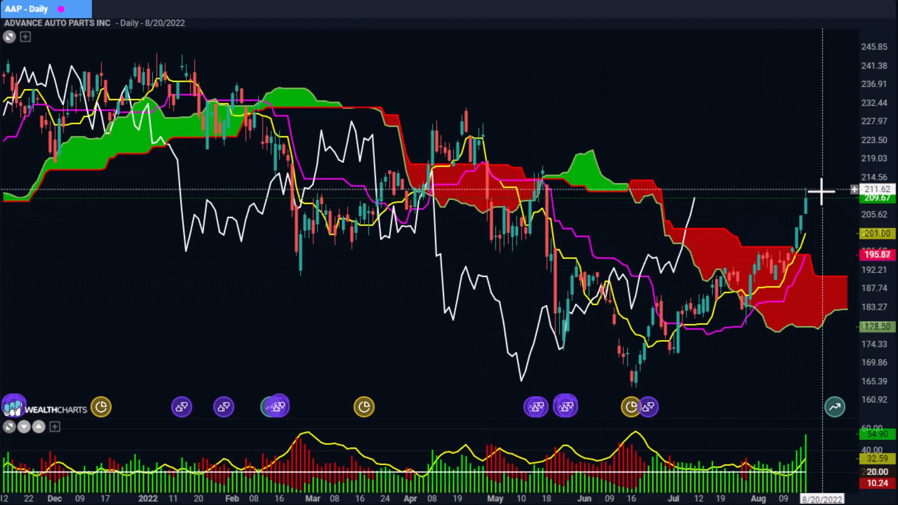Click the Mar label on the time axis
Viewport: 898px width, 505px height.
[x=313, y=498]
